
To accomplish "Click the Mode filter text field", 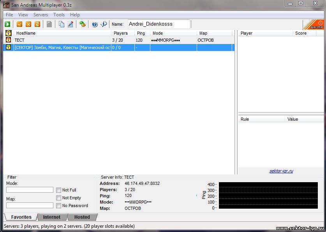I will pos(30,190).
